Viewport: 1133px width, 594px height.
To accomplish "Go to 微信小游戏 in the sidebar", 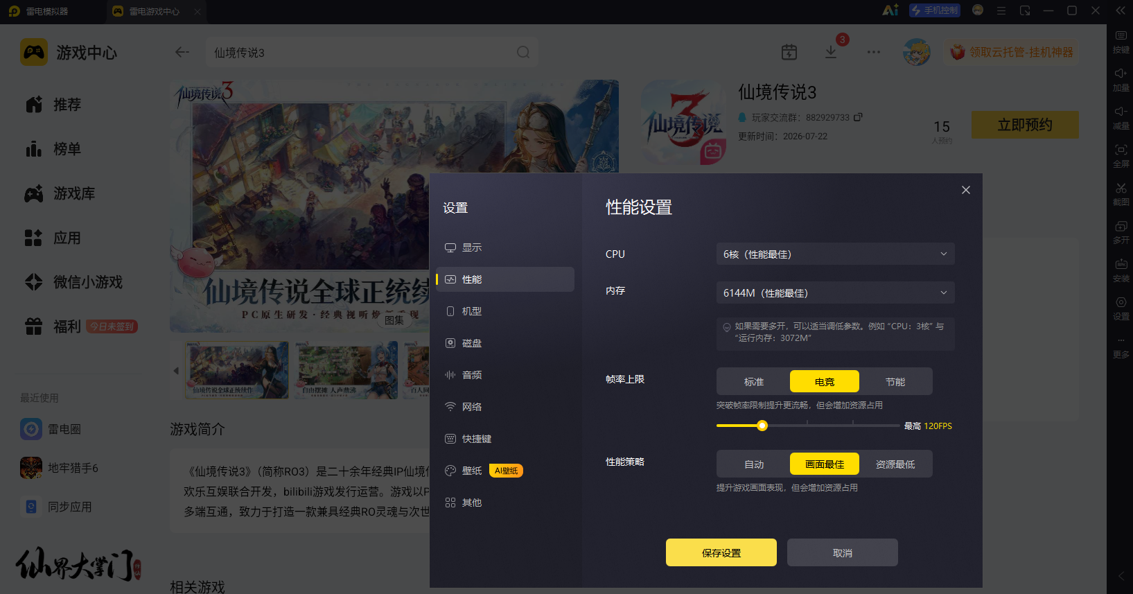I will [x=73, y=282].
